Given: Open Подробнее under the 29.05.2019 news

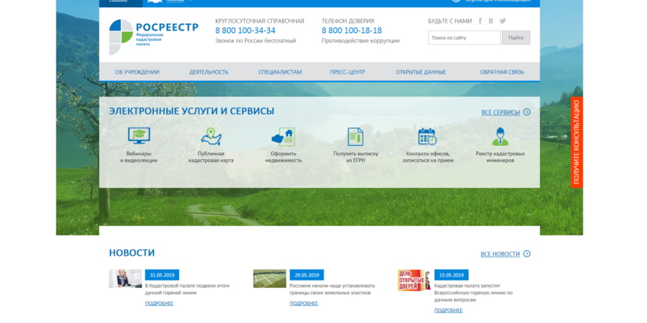Looking at the screenshot, I should coord(304,303).
